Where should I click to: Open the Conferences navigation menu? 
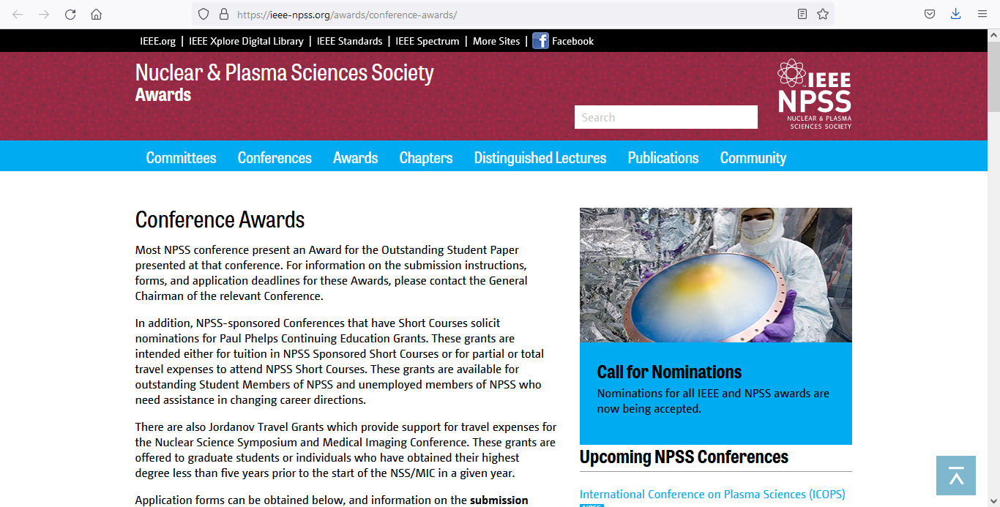[275, 158]
